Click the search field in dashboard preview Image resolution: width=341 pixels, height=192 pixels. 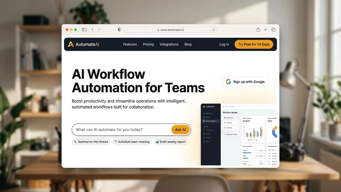click(x=249, y=106)
